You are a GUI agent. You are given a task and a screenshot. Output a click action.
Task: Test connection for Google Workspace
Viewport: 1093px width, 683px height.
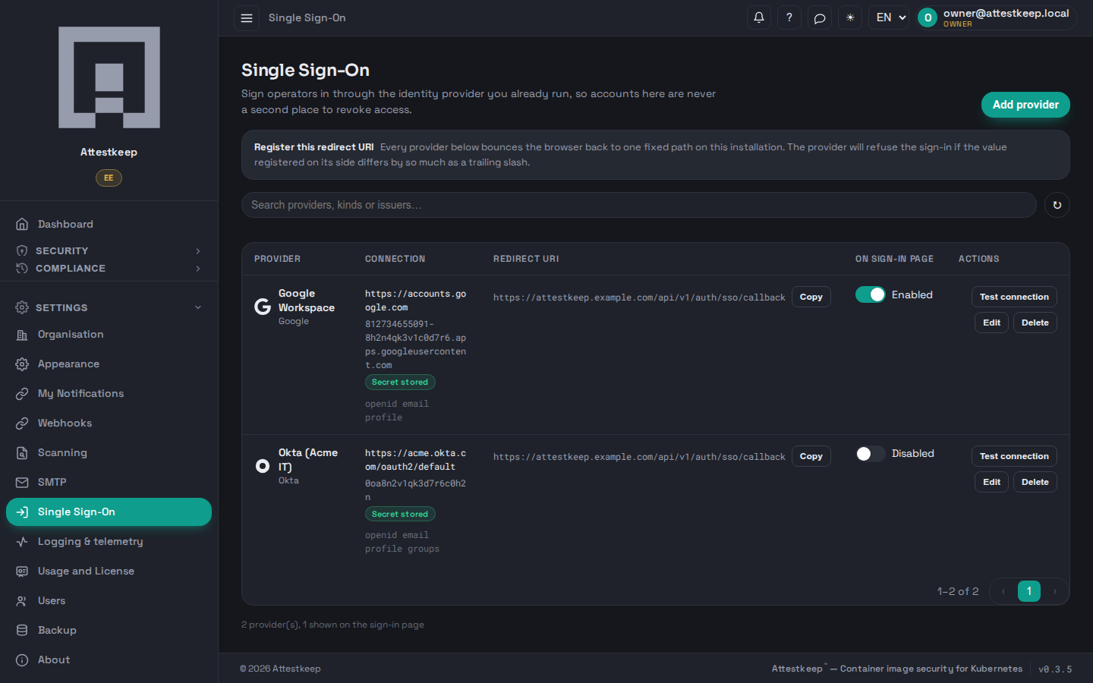[x=1014, y=297]
